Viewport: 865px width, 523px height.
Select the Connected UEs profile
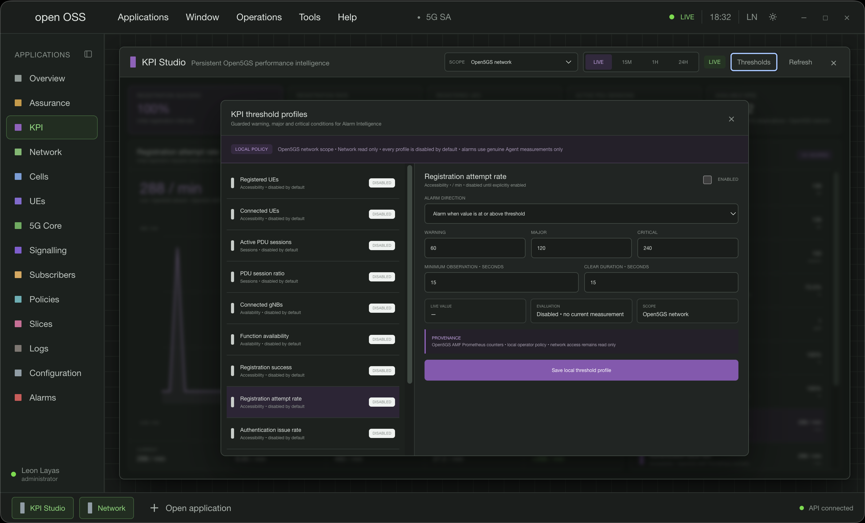313,214
